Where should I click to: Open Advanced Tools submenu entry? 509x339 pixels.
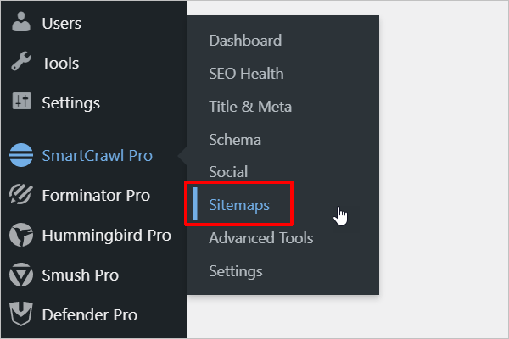pos(260,238)
